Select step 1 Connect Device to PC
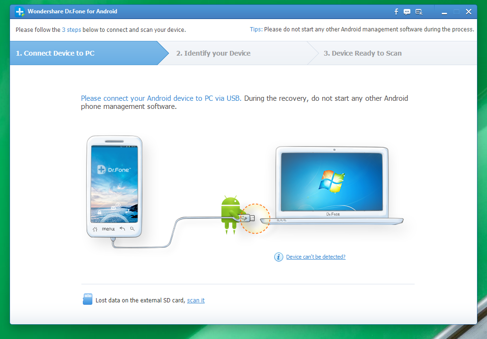 click(x=89, y=53)
